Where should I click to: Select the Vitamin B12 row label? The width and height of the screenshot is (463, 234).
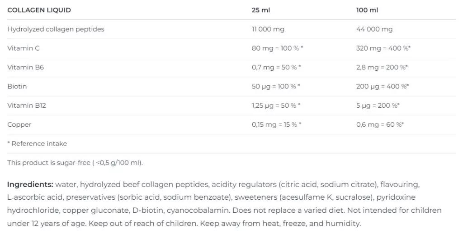27,106
